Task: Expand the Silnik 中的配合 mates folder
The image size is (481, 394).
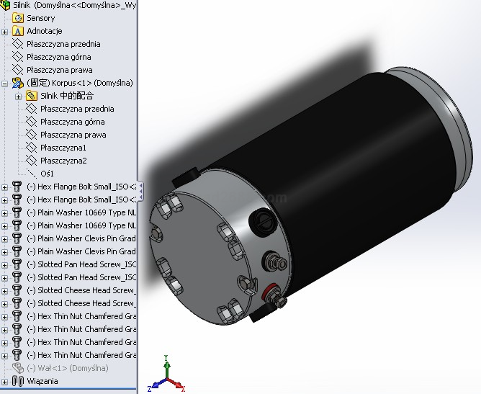Action: pyautogui.click(x=18, y=96)
